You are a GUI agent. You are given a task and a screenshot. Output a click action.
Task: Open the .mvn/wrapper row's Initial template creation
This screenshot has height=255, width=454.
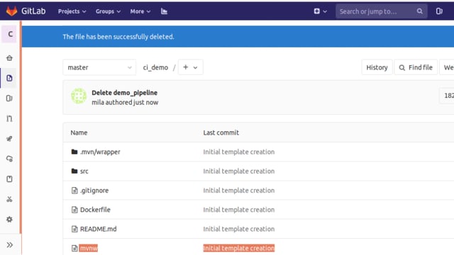(238, 152)
